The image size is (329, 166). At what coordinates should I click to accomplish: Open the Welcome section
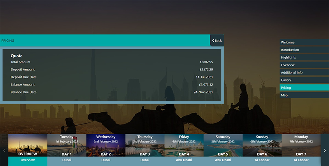(304, 42)
